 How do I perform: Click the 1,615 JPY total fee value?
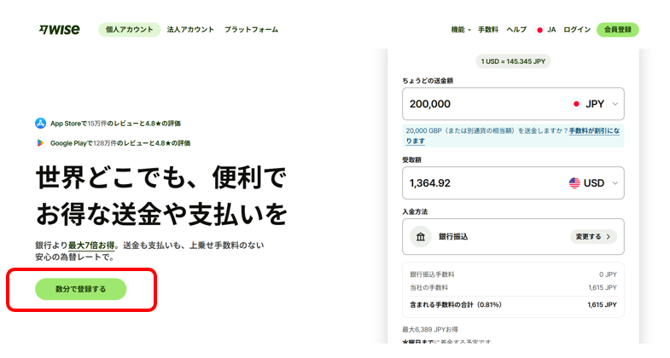tap(602, 304)
